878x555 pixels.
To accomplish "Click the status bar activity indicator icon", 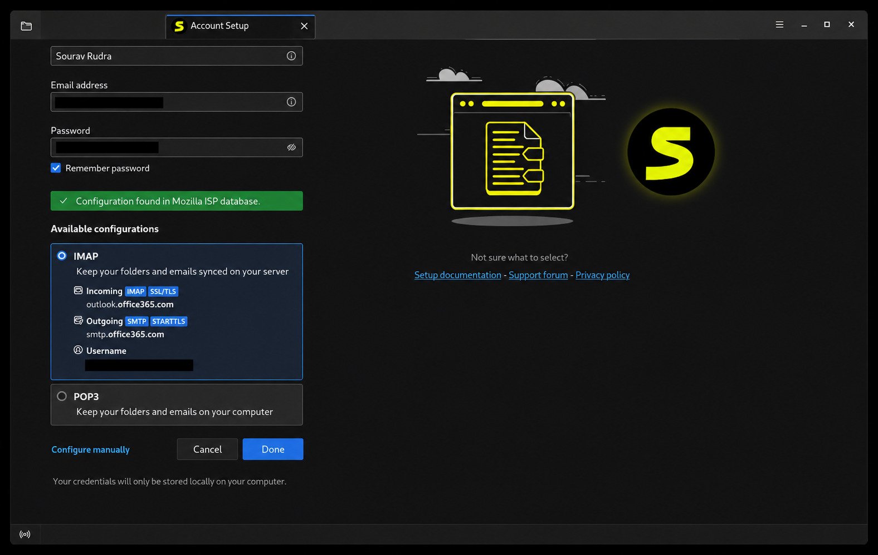I will click(25, 534).
